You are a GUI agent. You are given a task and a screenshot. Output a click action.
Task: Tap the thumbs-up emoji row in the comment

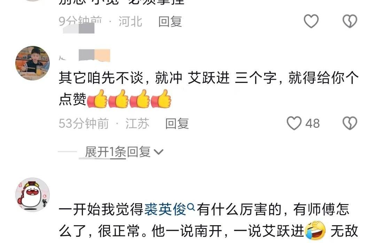point(129,99)
